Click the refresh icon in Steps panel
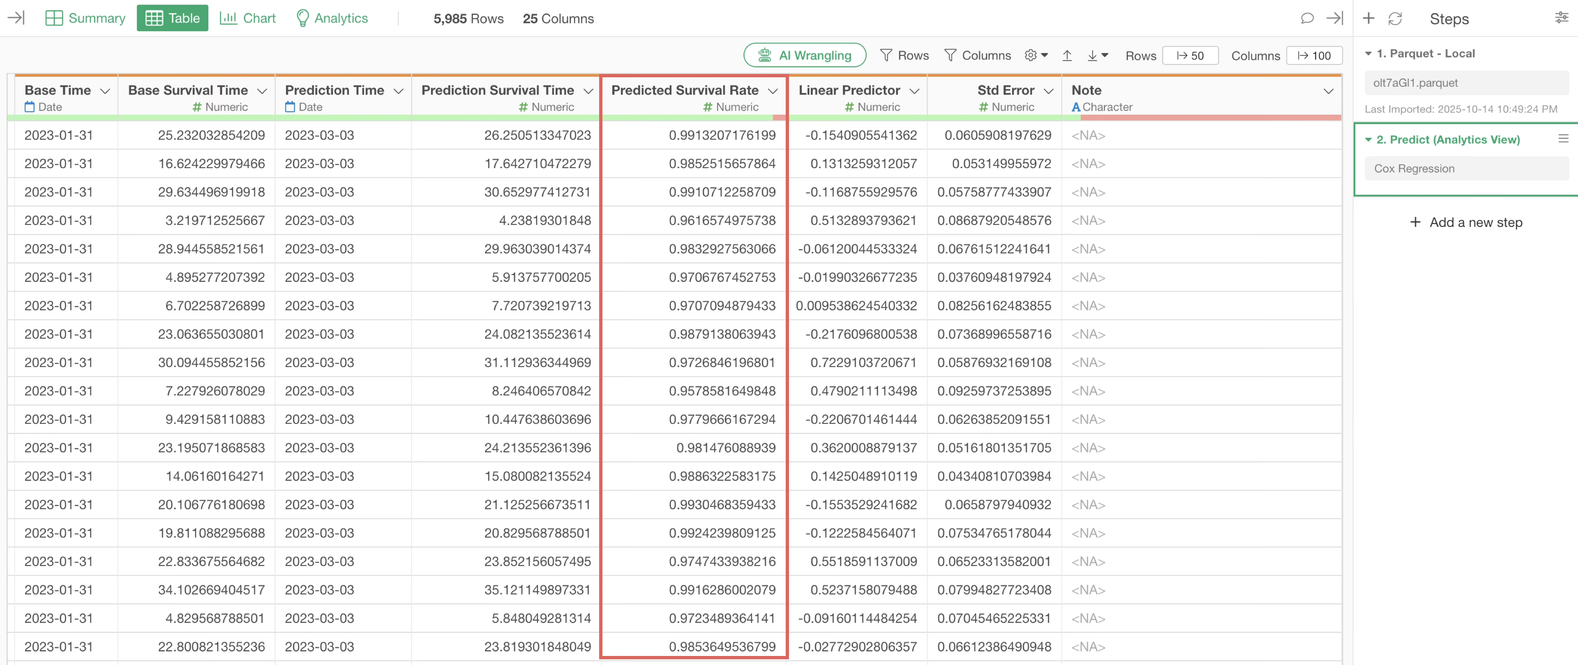Image resolution: width=1578 pixels, height=665 pixels. [1395, 18]
